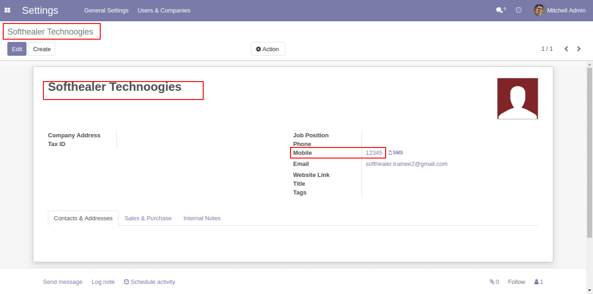The image size is (593, 294).
Task: Go to previous record arrow
Action: click(566, 49)
